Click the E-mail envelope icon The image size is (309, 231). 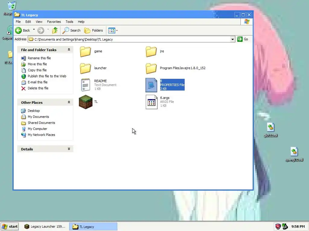point(24,82)
